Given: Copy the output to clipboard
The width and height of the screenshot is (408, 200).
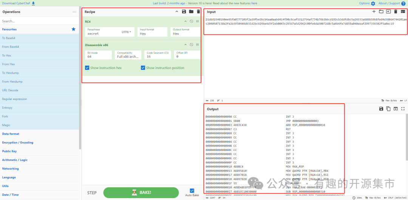Looking at the screenshot, I should tap(388, 109).
